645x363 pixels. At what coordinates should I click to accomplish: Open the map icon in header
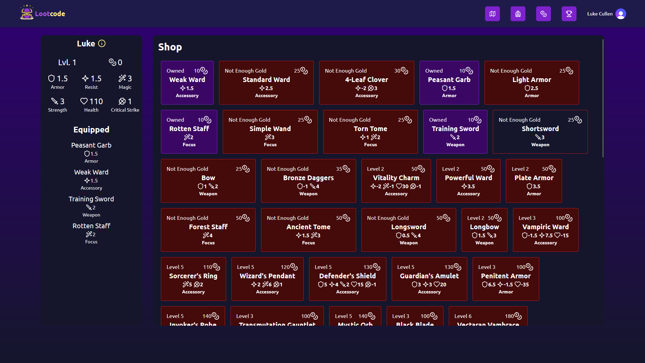492,14
